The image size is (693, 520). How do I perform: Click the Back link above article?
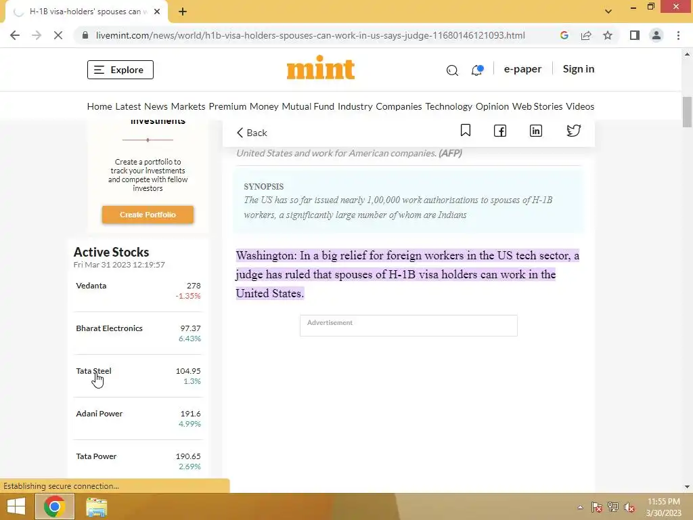coord(252,133)
